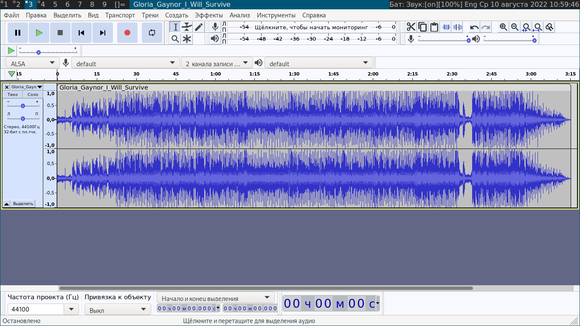This screenshot has height=326, width=580.
Task: Click the selection start time field
Action: pyautogui.click(x=189, y=309)
